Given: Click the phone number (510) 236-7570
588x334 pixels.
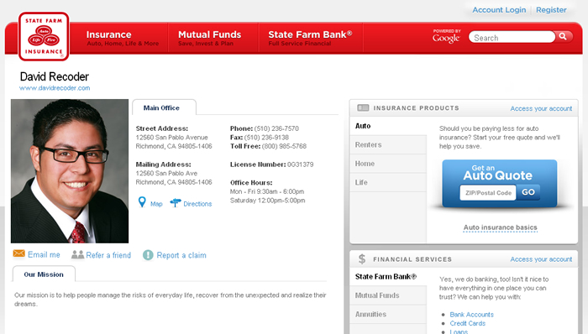Looking at the screenshot, I should pyautogui.click(x=276, y=128).
